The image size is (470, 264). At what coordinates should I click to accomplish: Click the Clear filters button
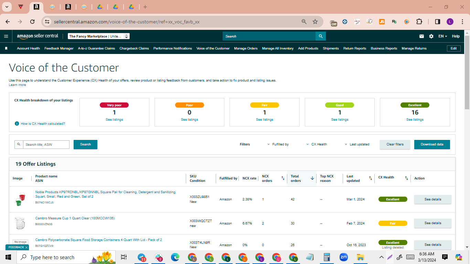tap(395, 144)
